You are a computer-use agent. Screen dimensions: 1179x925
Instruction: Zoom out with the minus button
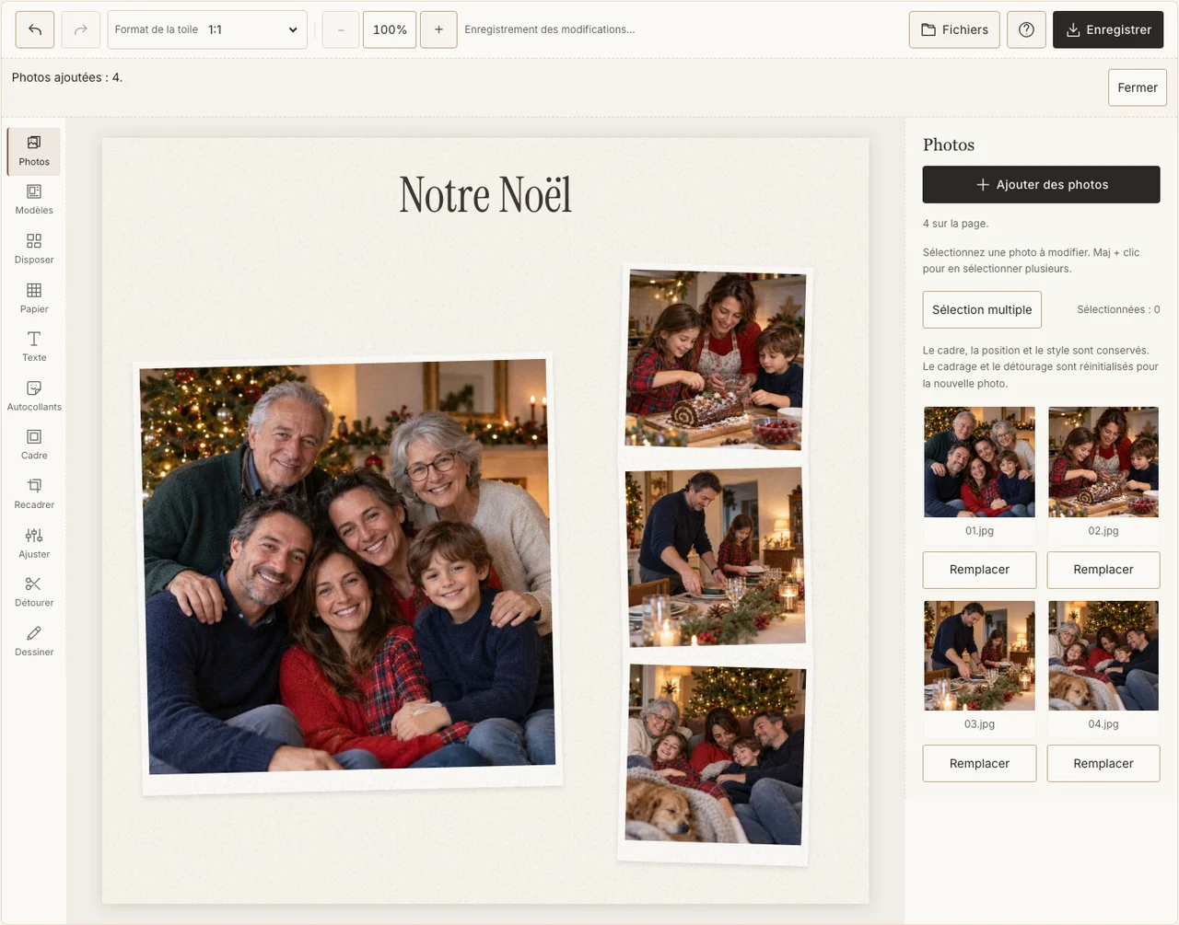tap(341, 29)
